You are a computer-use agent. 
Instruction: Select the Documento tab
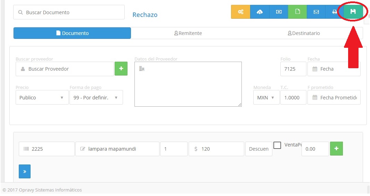coord(72,33)
